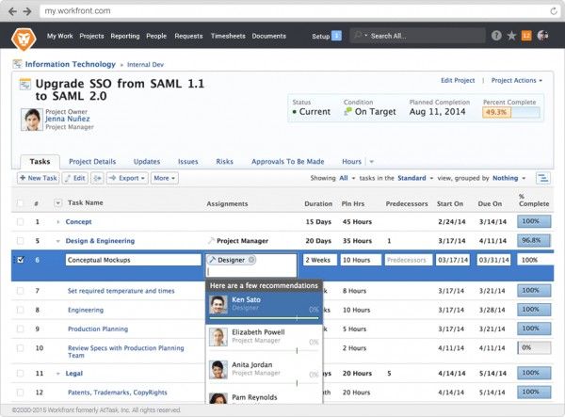Click the Search All input field
565x417 pixels.
pyautogui.click(x=414, y=36)
